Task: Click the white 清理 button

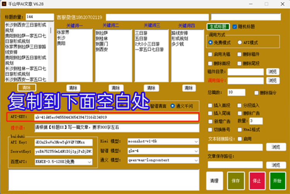Action: pyautogui.click(x=214, y=181)
